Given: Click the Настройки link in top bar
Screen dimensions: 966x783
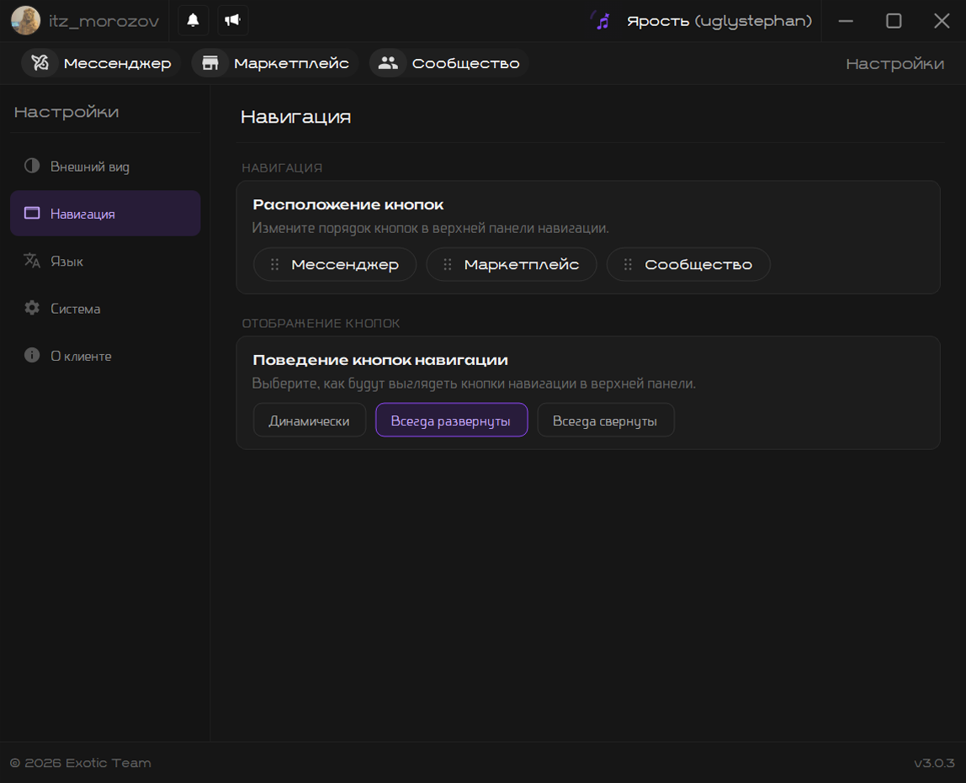Looking at the screenshot, I should tap(894, 63).
